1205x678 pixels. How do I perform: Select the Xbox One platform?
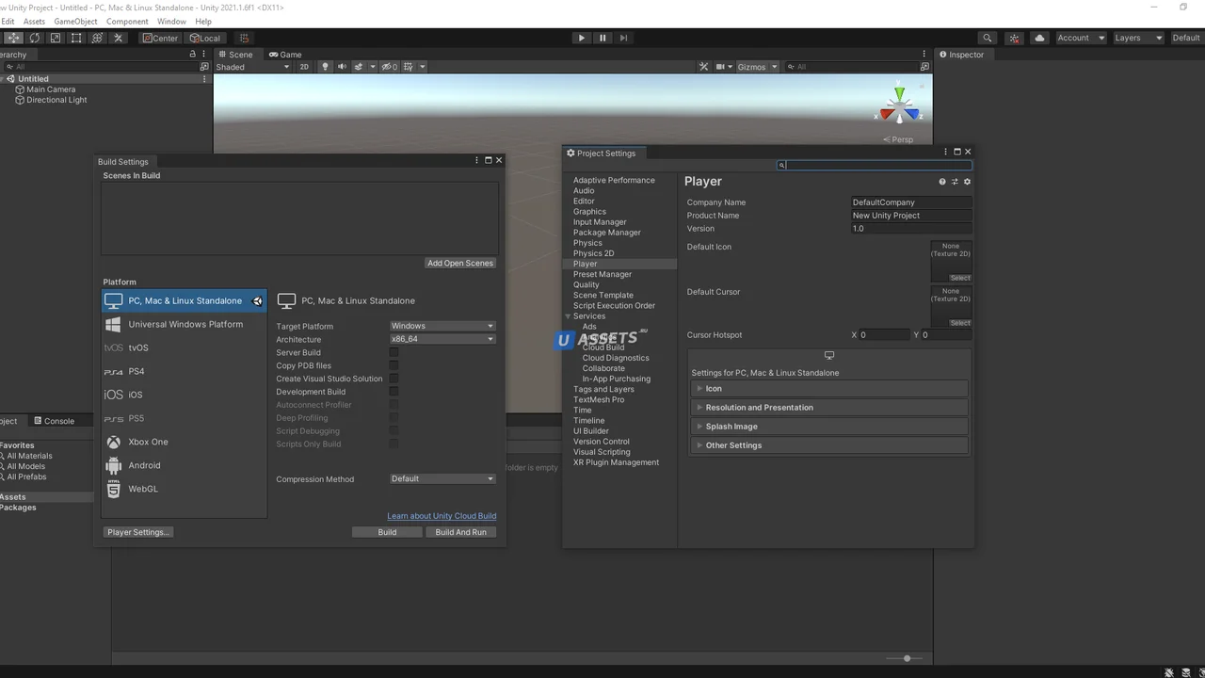[185, 442]
